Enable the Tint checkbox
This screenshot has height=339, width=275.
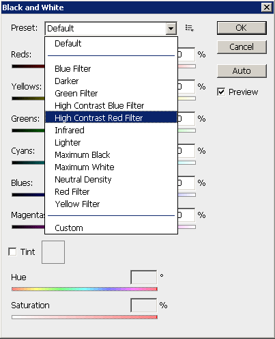pos(12,252)
